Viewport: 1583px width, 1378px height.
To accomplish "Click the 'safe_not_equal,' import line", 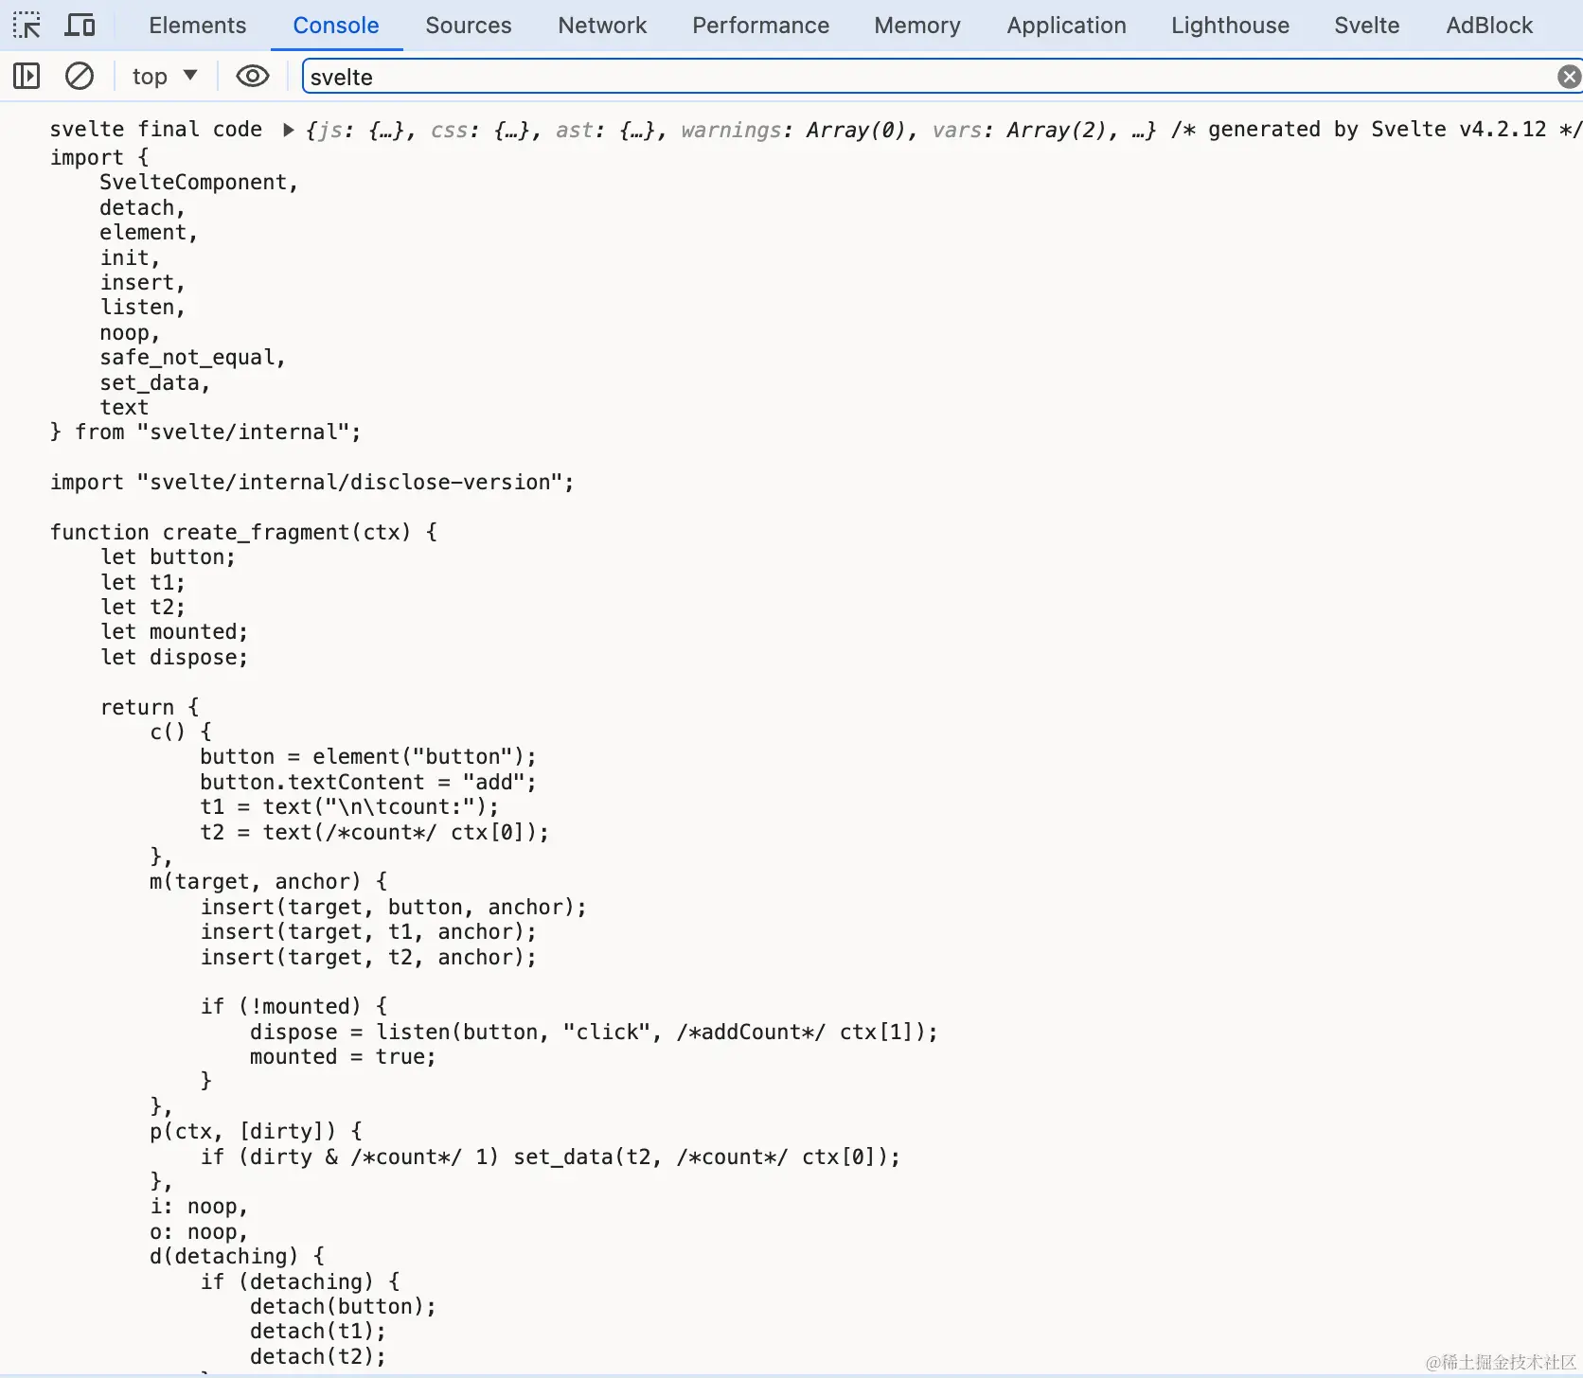I will click(x=192, y=357).
